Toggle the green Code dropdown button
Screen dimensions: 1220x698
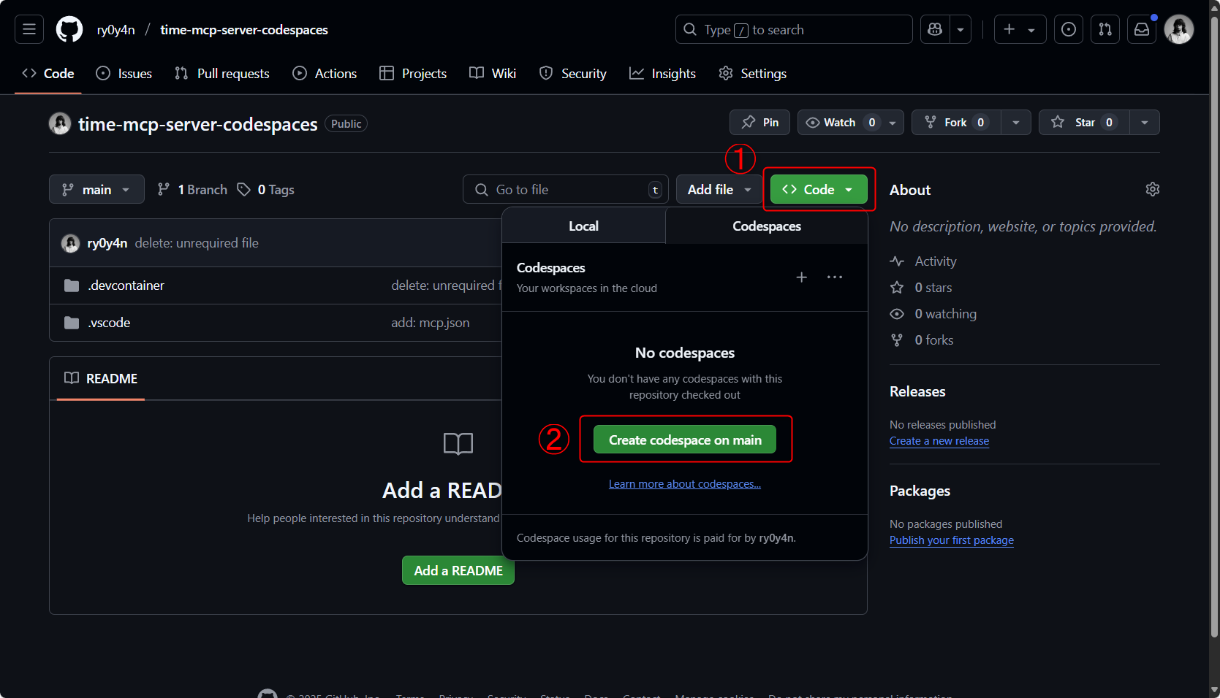click(x=819, y=190)
